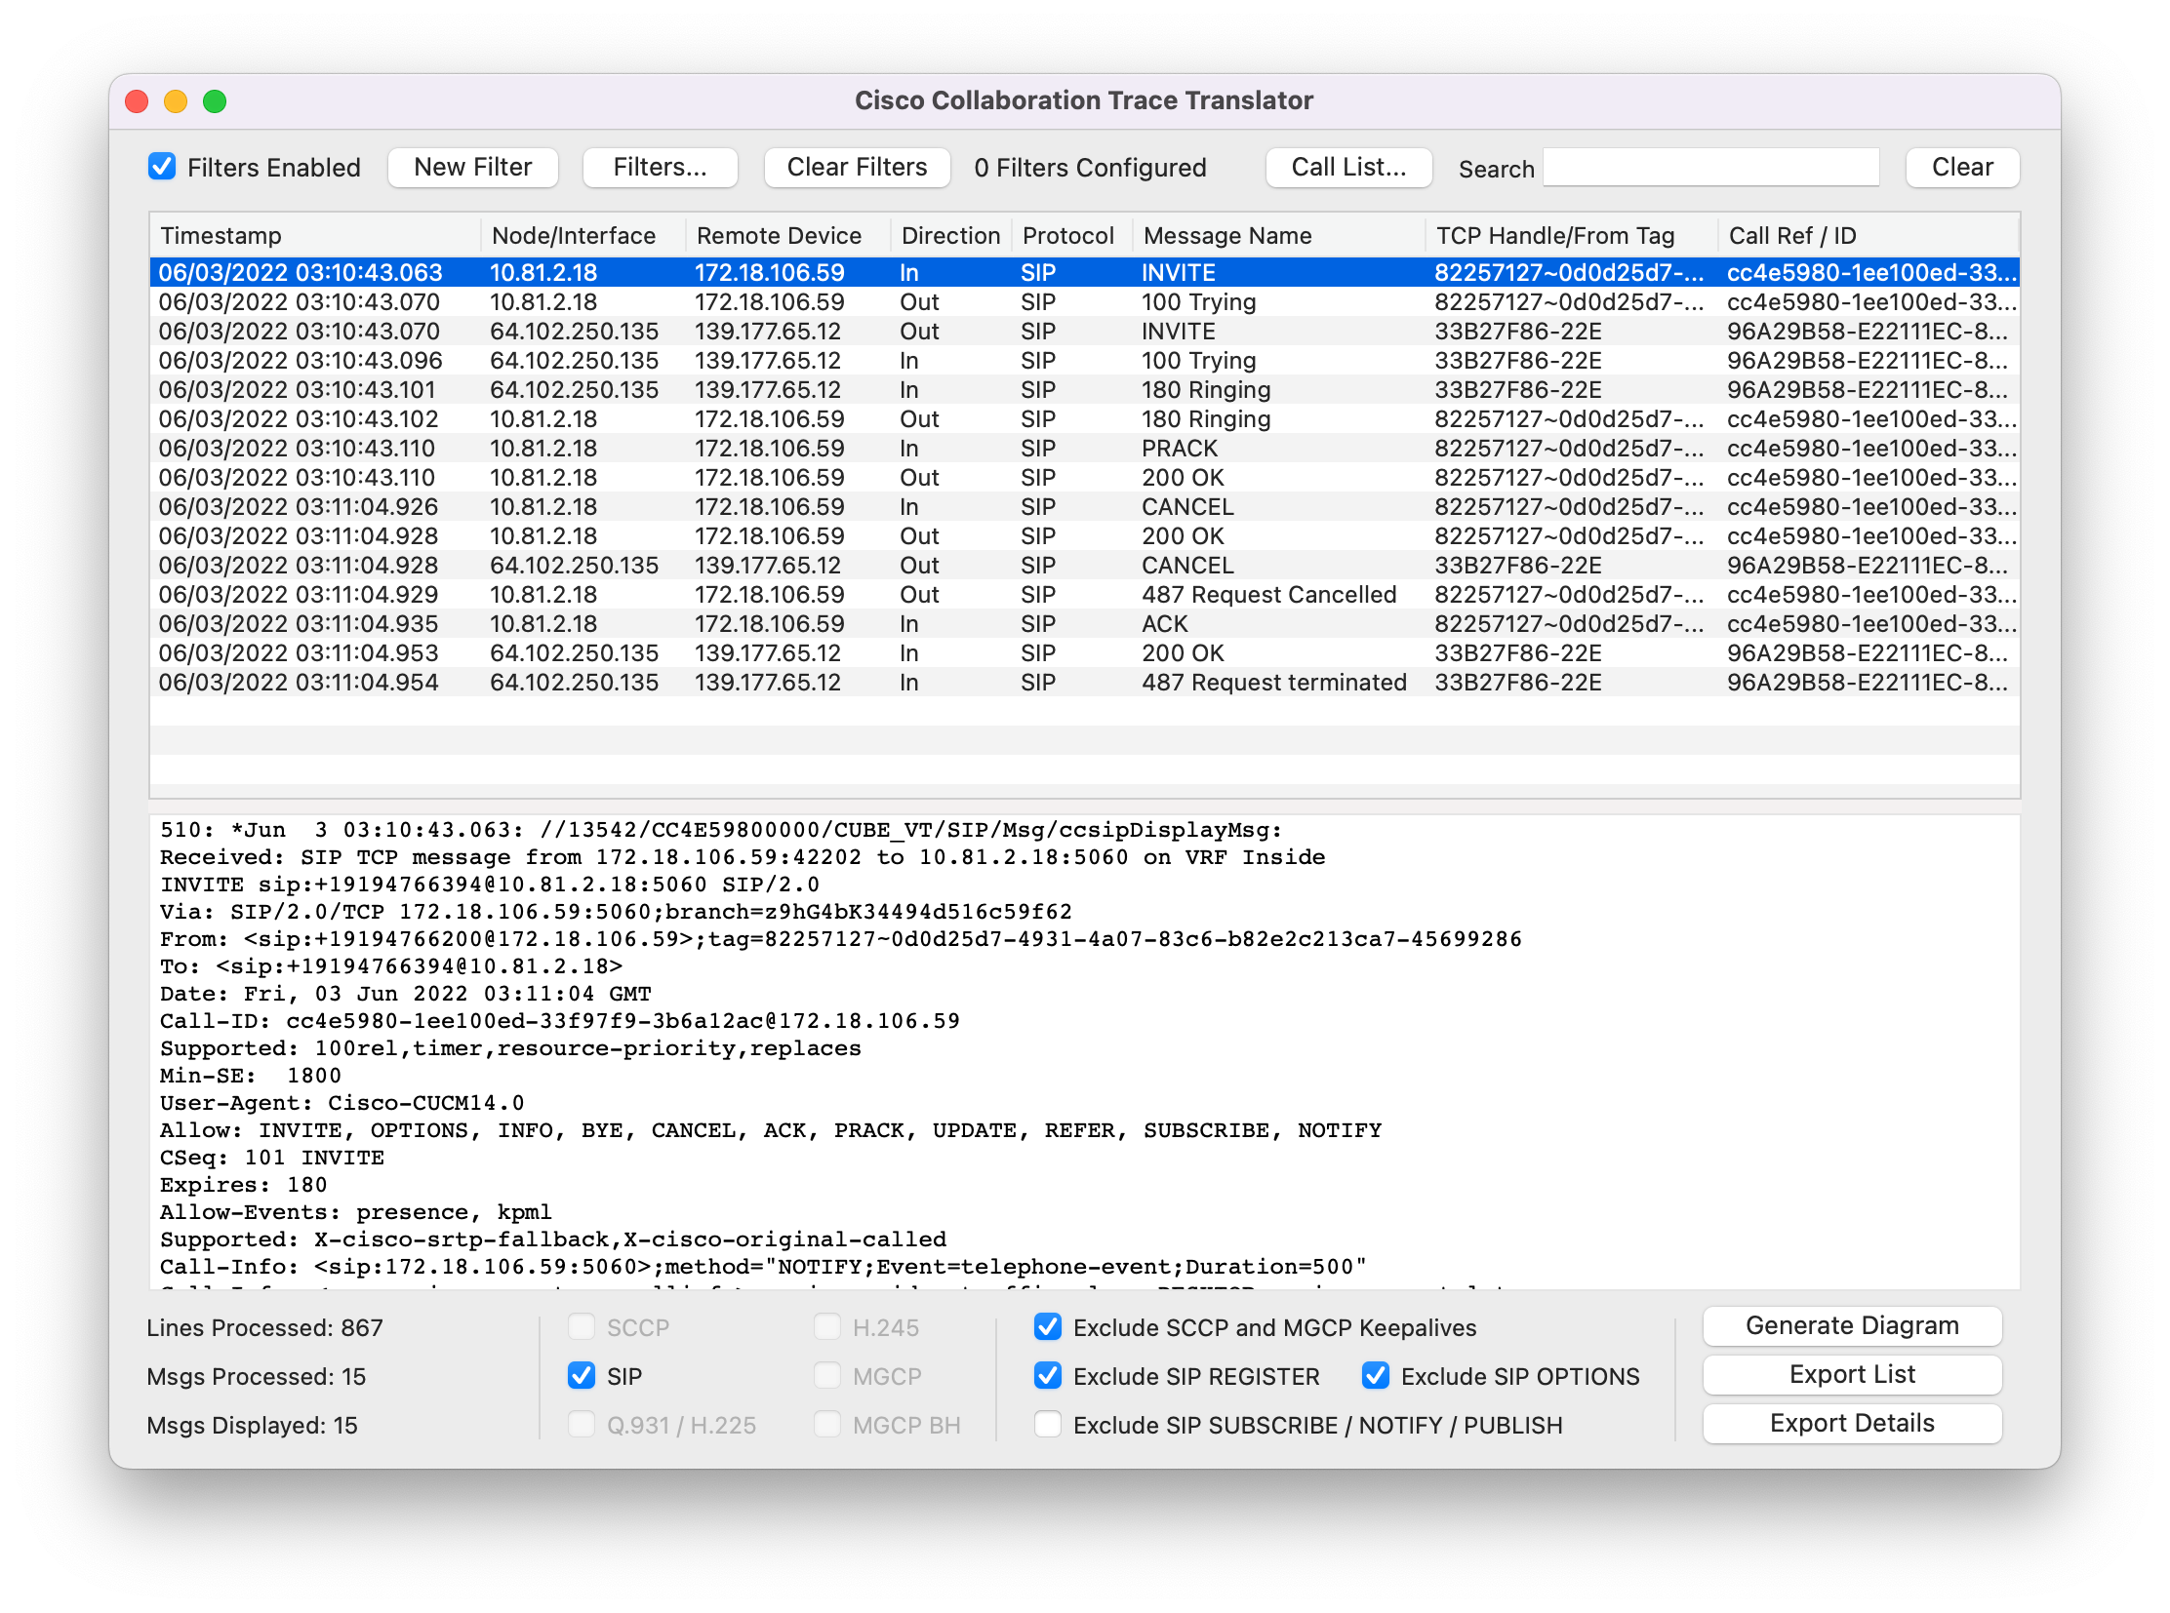Image resolution: width=2170 pixels, height=1613 pixels.
Task: Click the Lines Processed: 867 status text
Action: click(264, 1328)
